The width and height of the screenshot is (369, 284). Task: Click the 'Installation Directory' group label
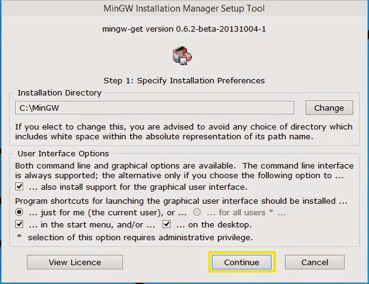click(x=60, y=93)
